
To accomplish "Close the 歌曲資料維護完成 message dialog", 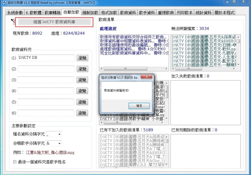I will point(147,77).
